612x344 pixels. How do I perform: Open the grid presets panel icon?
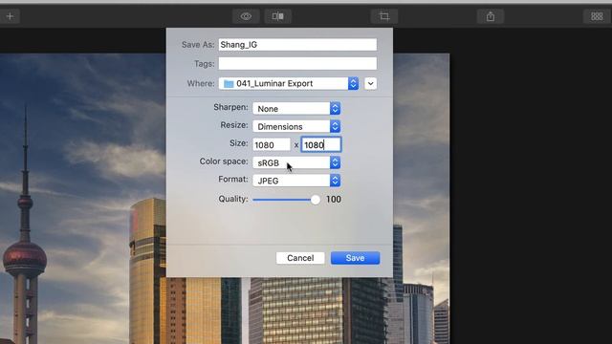(x=597, y=16)
